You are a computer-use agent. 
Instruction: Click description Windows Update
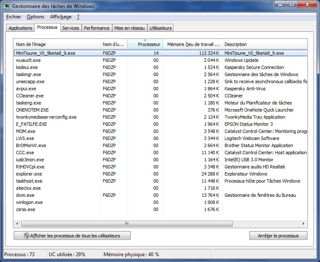pos(242,60)
